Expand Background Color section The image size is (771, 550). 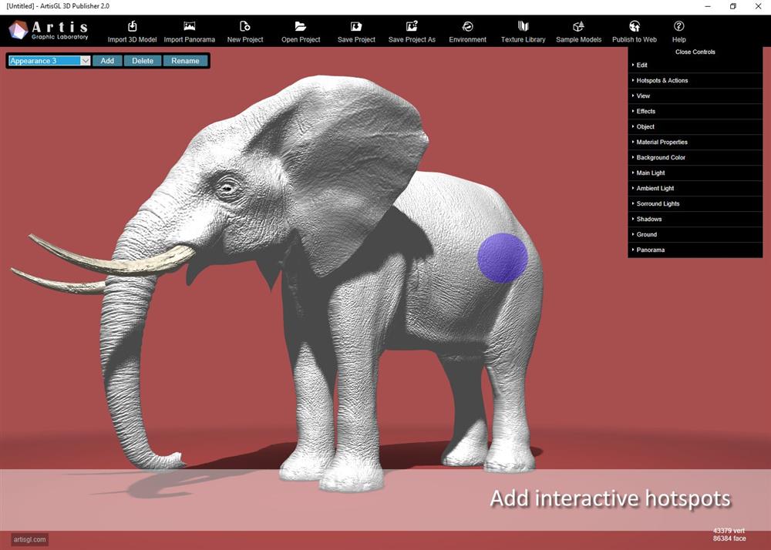695,158
